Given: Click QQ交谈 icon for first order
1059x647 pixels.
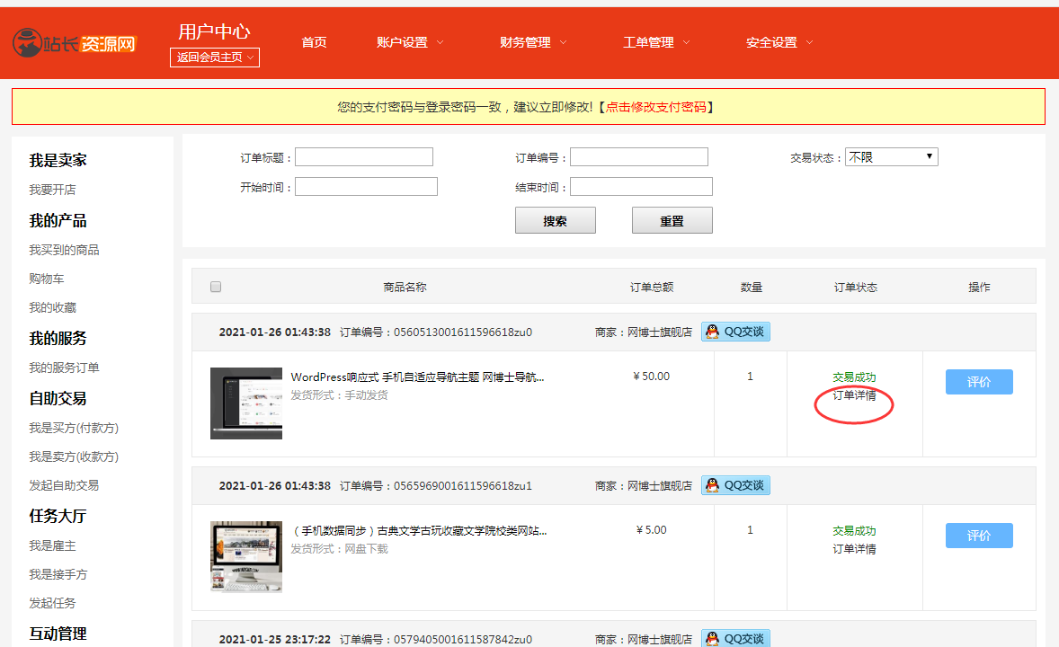Looking at the screenshot, I should (x=735, y=332).
